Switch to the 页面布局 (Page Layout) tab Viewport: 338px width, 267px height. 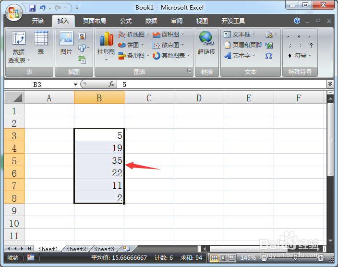pos(95,21)
